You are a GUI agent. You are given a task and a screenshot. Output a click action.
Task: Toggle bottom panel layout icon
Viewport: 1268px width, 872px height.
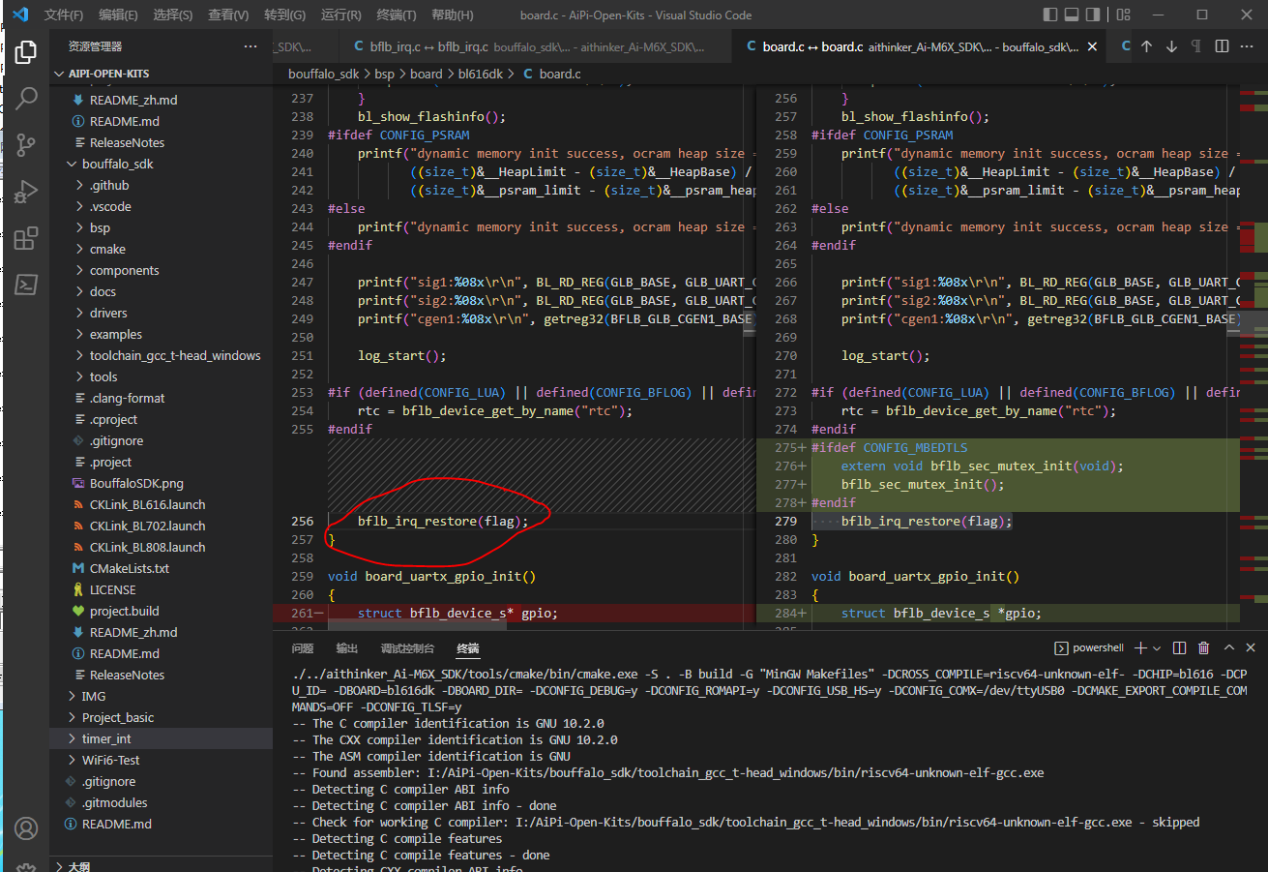[1073, 15]
